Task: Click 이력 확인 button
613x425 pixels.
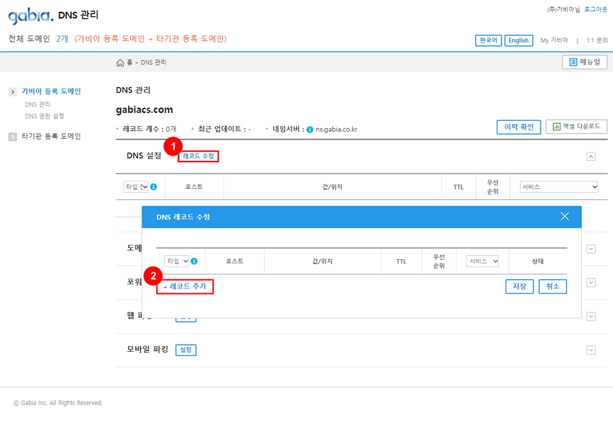Action: pos(519,127)
